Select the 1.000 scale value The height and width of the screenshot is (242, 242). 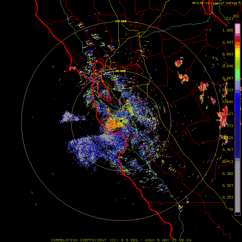[x=228, y=30]
